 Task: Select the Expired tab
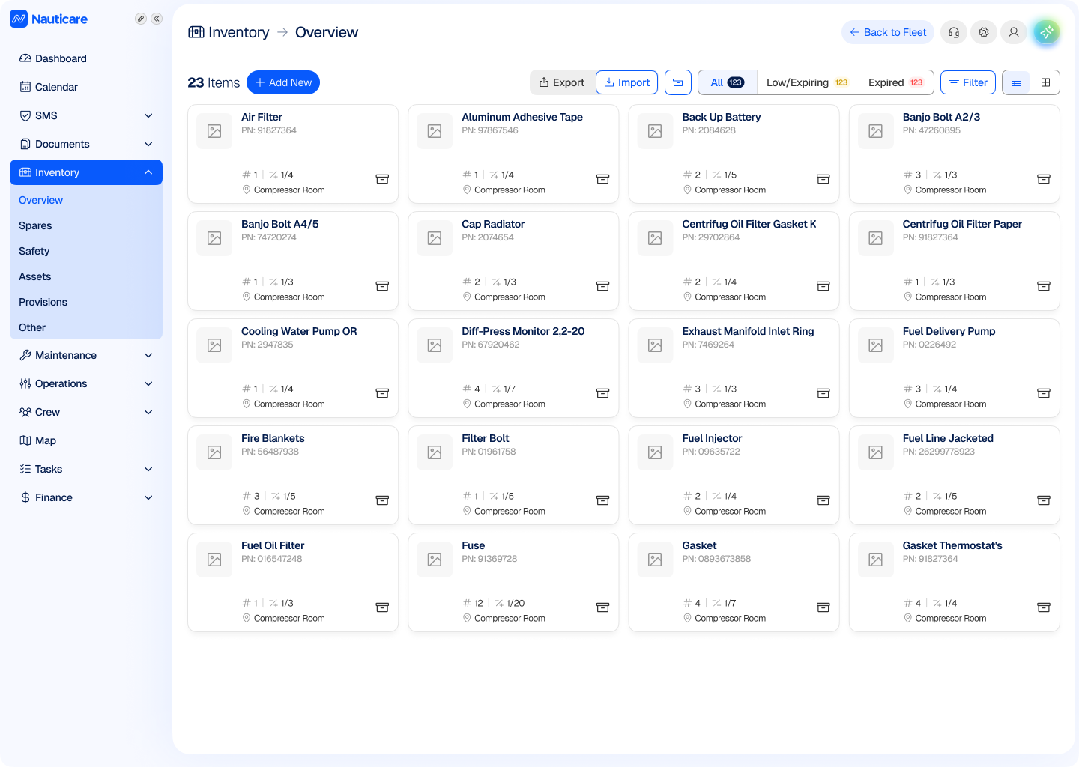[896, 82]
